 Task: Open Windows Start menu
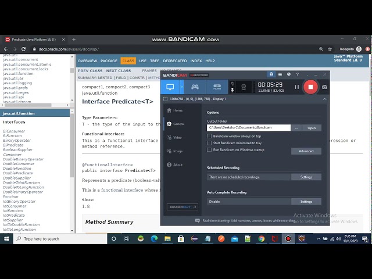[6, 239]
